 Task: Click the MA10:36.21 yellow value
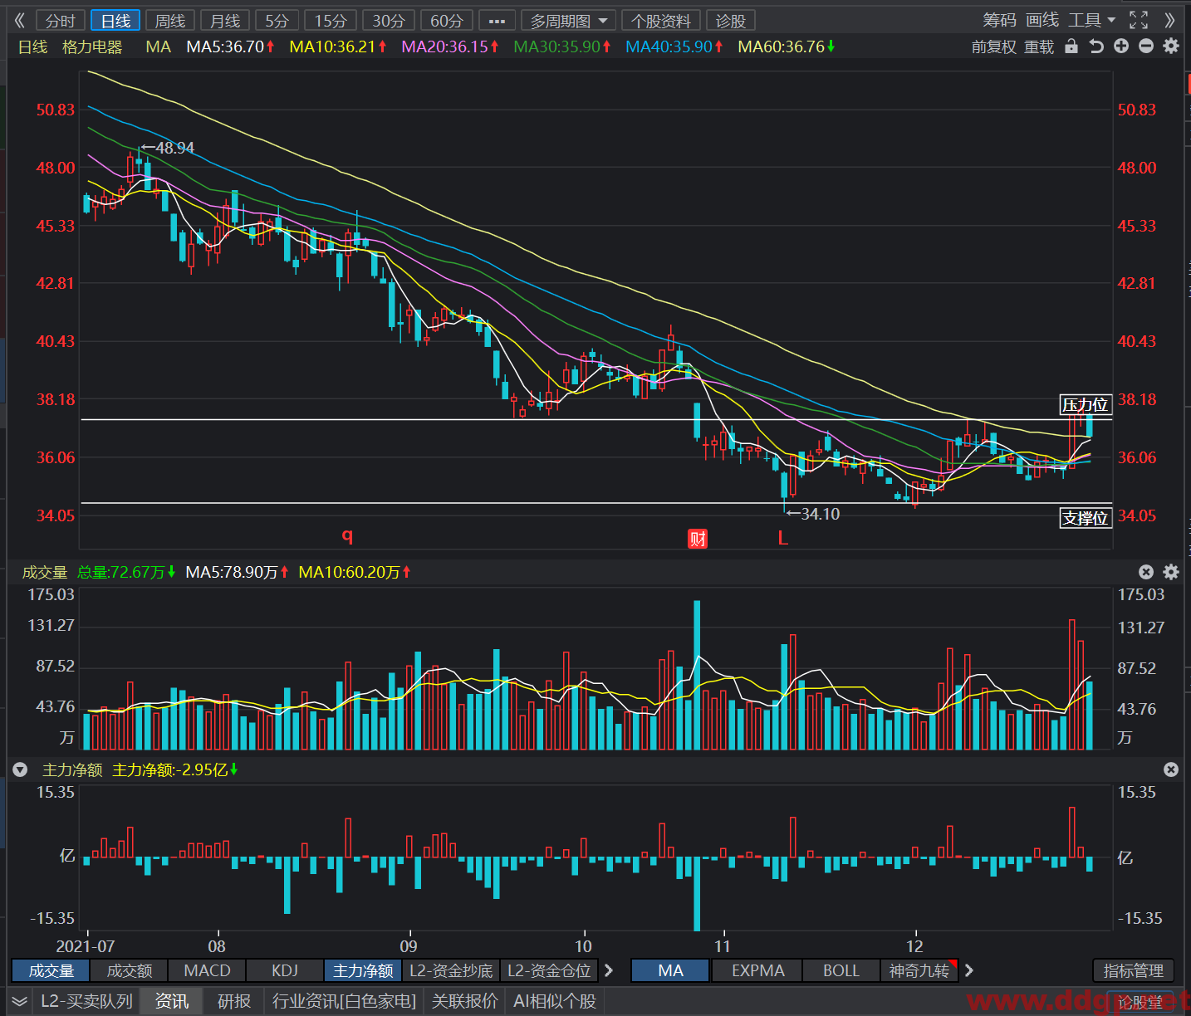[x=338, y=47]
